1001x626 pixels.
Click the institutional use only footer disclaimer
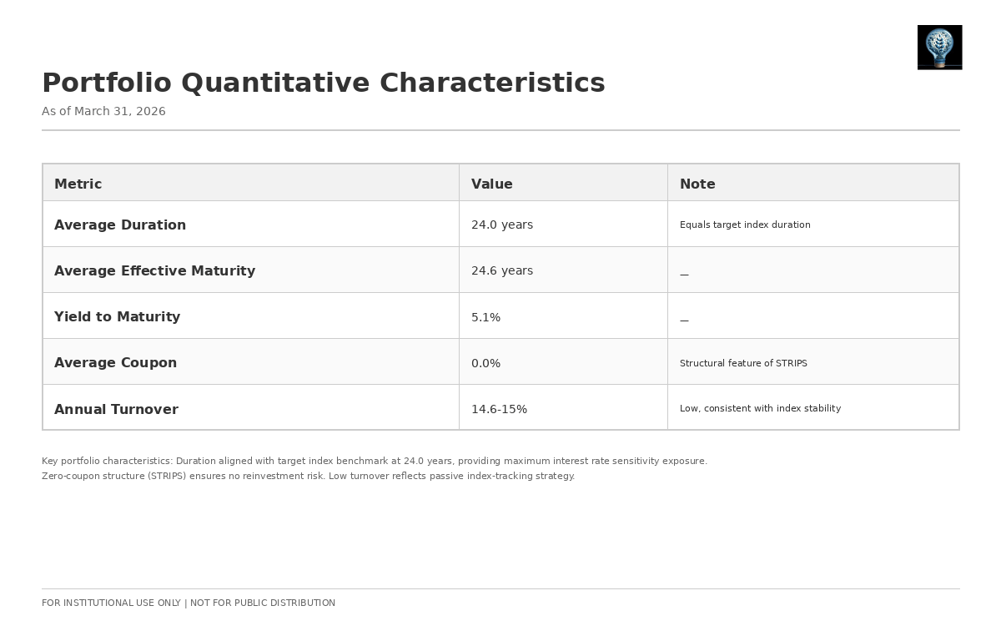(189, 603)
